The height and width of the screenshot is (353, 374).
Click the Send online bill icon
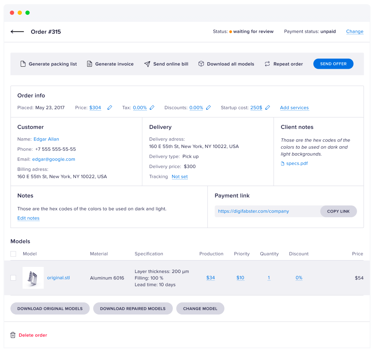tap(147, 64)
